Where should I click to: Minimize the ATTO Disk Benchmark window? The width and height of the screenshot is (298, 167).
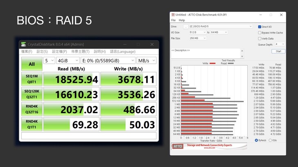pyautogui.click(x=261, y=15)
